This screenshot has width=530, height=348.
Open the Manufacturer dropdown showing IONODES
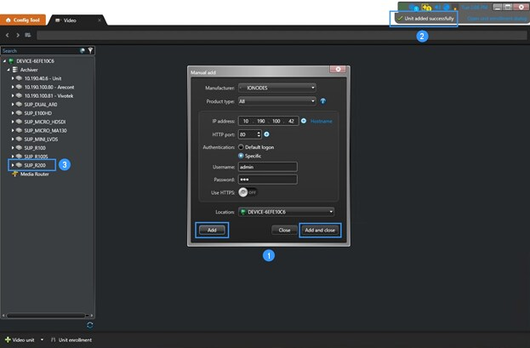(277, 88)
